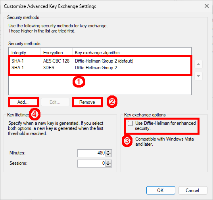Click Diffie-Hellman Group 2 (default) cell
The width and height of the screenshot is (213, 200).
pos(104,61)
